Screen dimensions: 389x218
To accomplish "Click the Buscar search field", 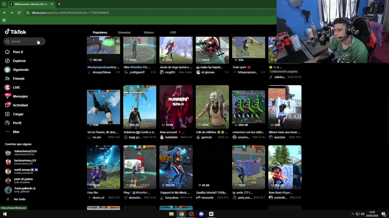I will click(x=24, y=41).
